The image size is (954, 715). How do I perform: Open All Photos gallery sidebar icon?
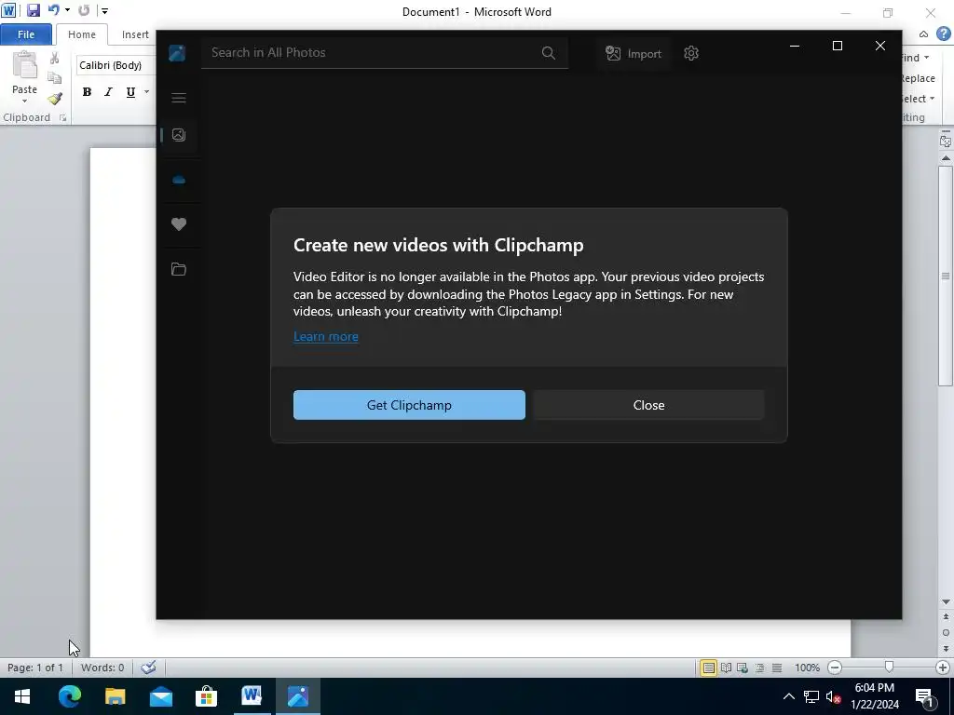[x=179, y=135]
